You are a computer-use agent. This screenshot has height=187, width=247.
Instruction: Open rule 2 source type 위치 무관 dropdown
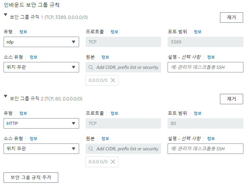point(41,149)
